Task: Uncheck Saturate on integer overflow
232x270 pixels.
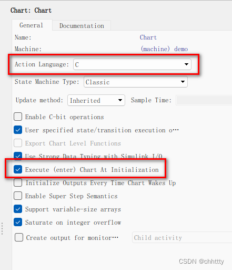Action: (x=18, y=222)
